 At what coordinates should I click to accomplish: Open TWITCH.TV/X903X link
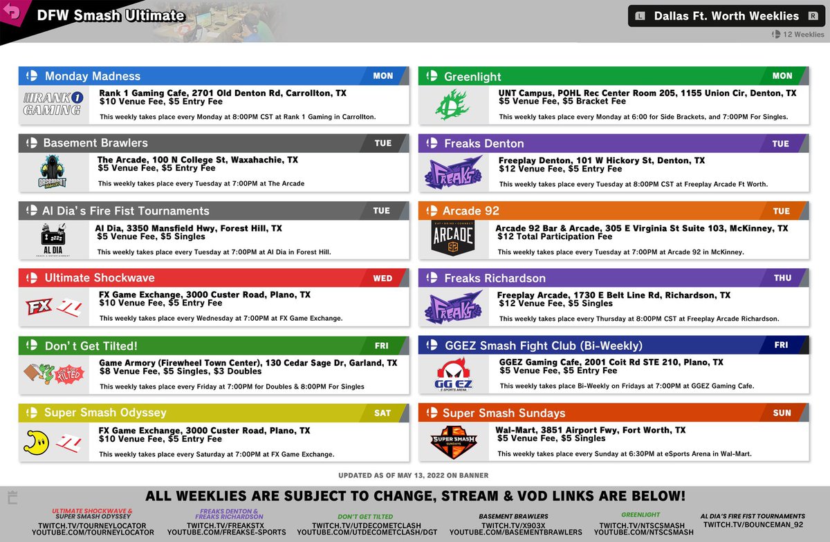[513, 525]
